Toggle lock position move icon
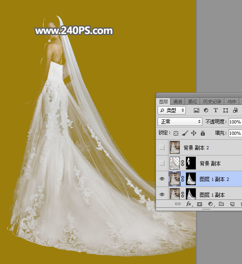Screen dimensions: 242x264 tap(194, 133)
